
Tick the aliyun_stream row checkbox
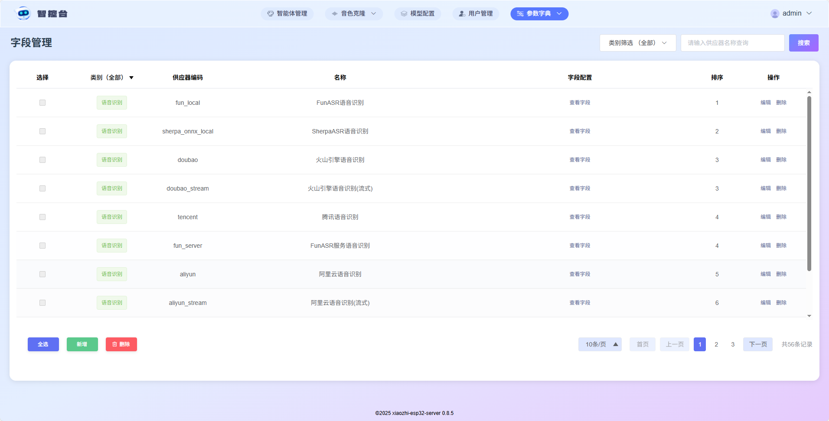(x=42, y=303)
